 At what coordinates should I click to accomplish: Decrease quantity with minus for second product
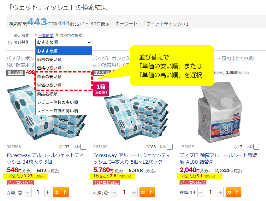tap(115, 192)
